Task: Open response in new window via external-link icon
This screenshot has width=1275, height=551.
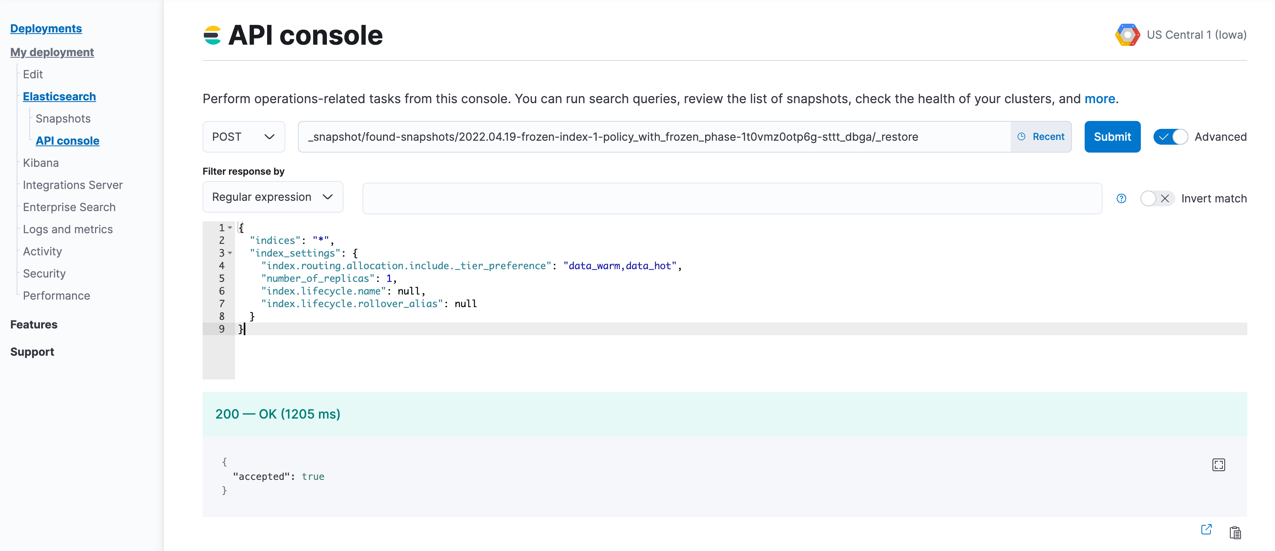Action: [x=1207, y=529]
